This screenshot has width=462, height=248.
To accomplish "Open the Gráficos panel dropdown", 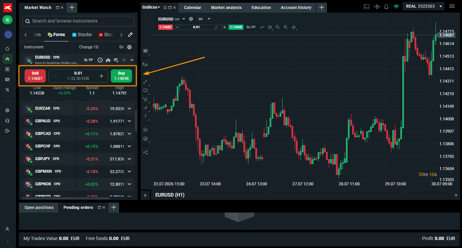I will click(151, 7).
